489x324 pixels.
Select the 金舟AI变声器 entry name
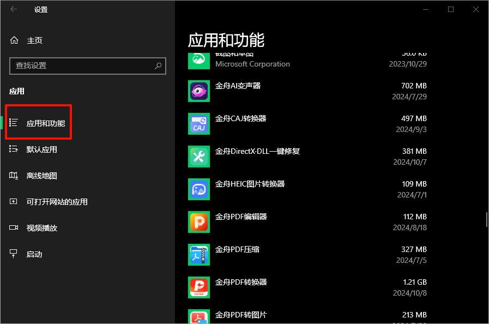pos(238,86)
